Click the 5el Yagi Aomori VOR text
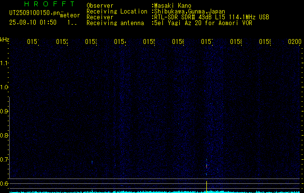Viewport: 304px width, 193px height. click(202, 23)
